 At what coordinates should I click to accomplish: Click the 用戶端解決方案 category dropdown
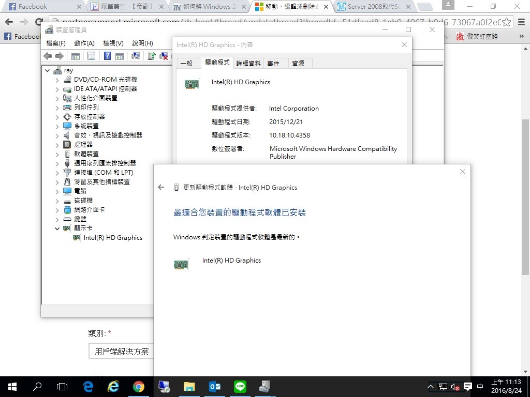[121, 352]
